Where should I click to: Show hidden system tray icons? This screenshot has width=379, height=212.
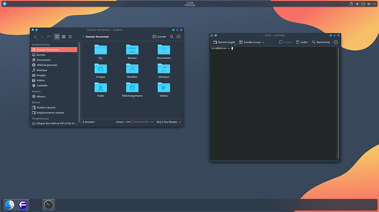(375, 4)
